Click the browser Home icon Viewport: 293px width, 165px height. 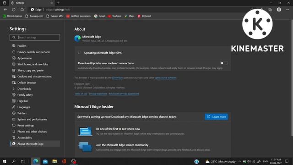(22, 10)
